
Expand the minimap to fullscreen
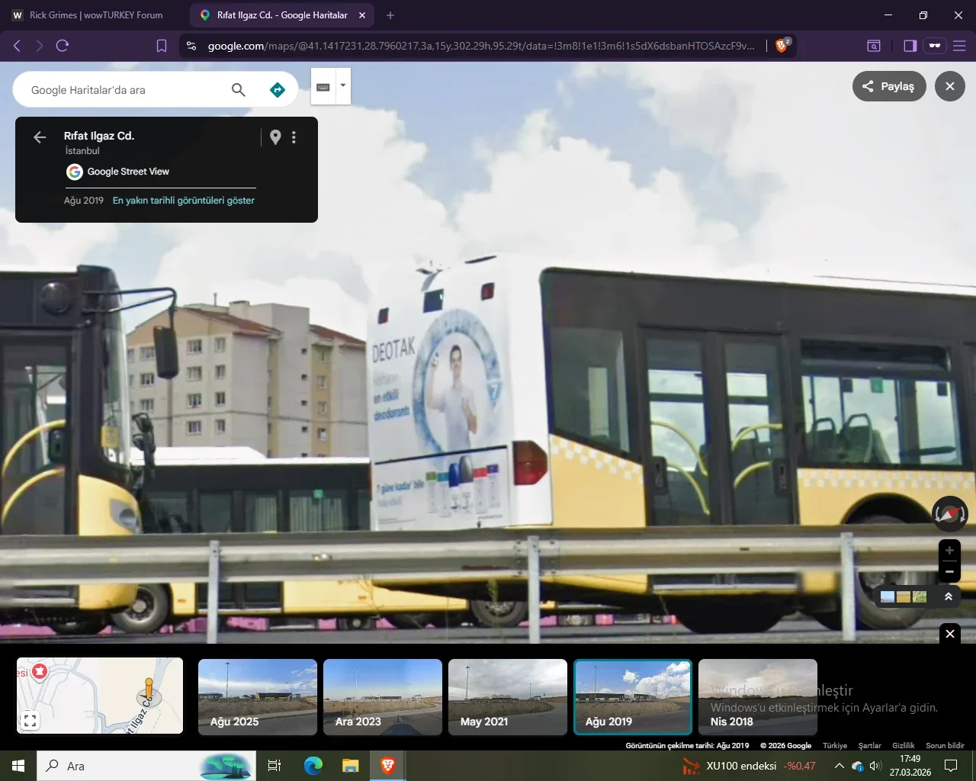point(30,720)
